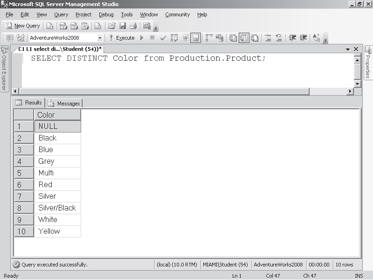This screenshot has height=280, width=373.
Task: Select the Yellow result cell
Action: pyautogui.click(x=57, y=231)
